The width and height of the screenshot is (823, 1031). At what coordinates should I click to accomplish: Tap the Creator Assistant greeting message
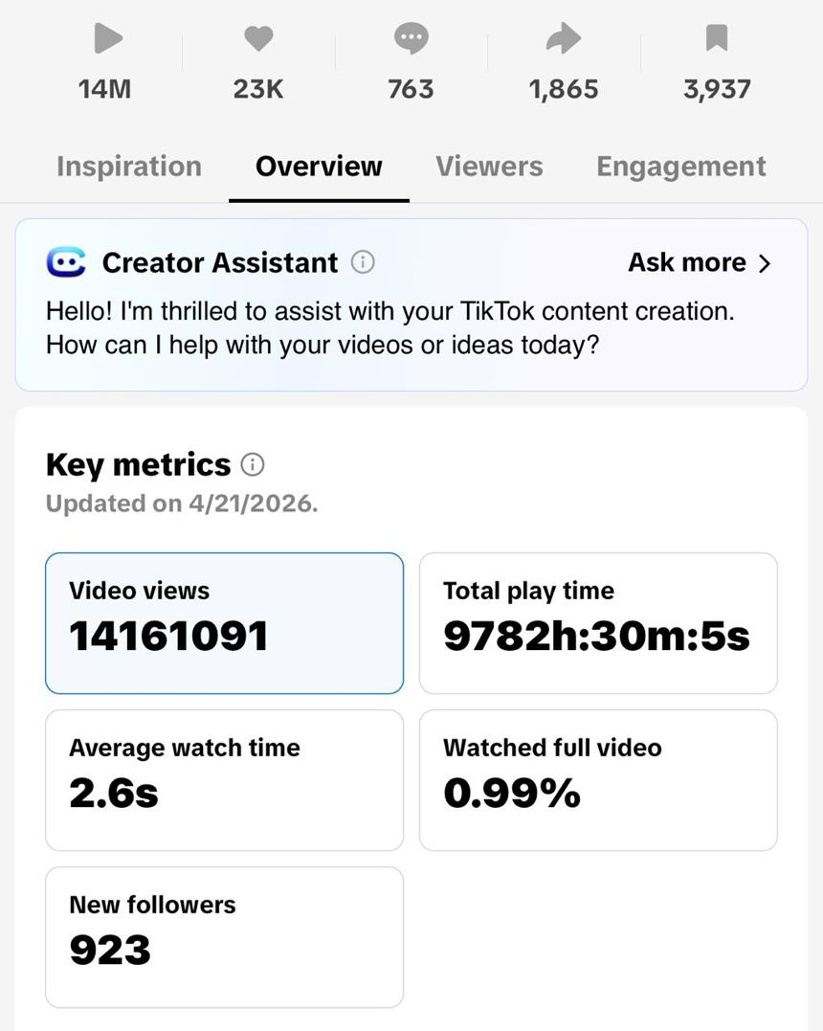(x=389, y=327)
